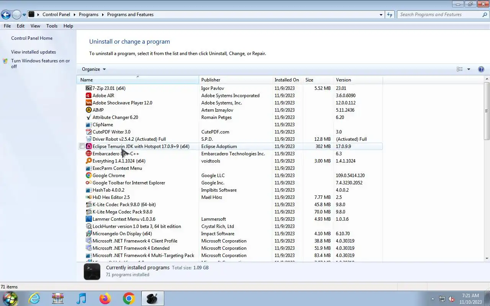Open the recent pages dropdown arrow
This screenshot has width=490, height=306.
click(24, 15)
